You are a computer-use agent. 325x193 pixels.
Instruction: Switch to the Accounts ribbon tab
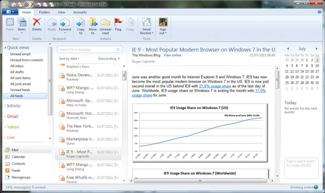pyautogui.click(x=80, y=12)
